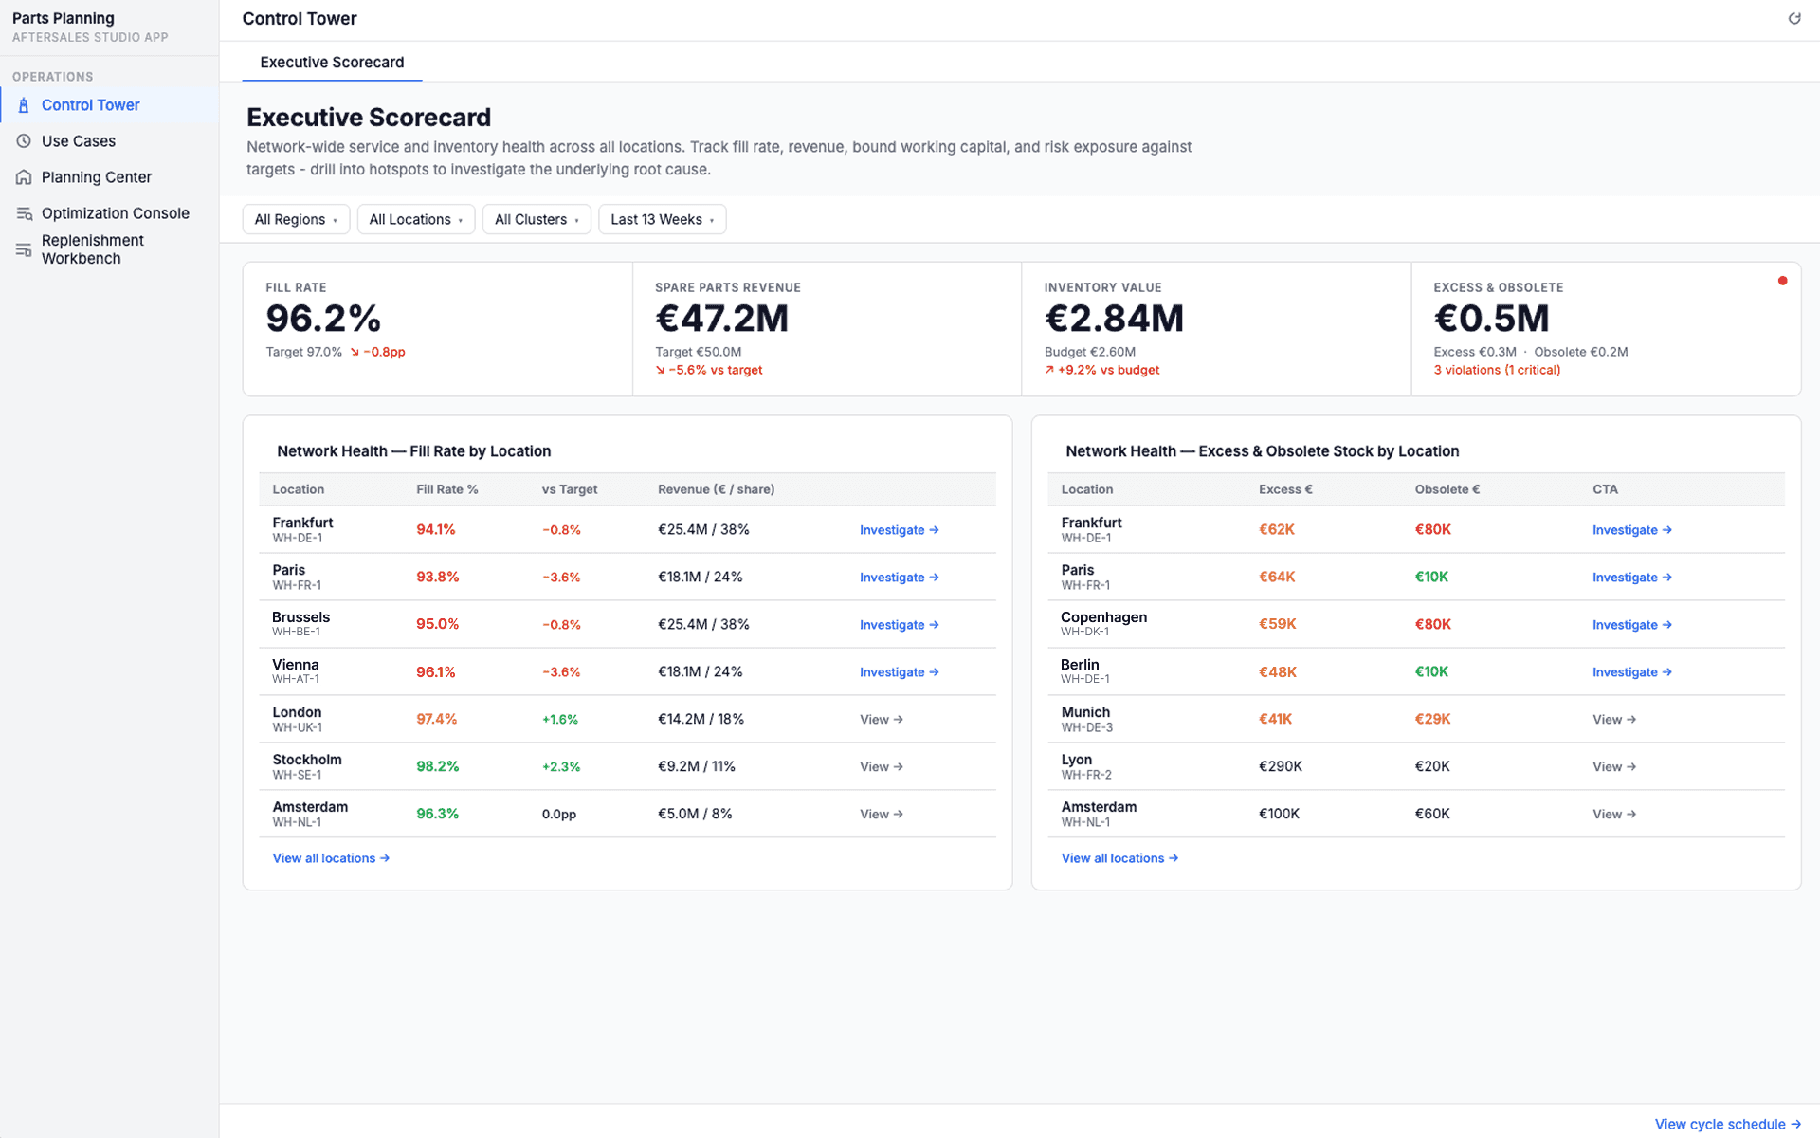1820x1138 pixels.
Task: Investigate Frankfurt excess & obsolete stock
Action: coord(1631,530)
